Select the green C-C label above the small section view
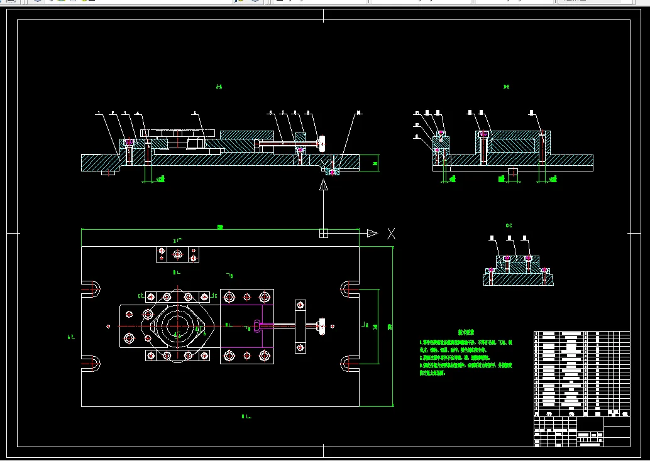 coord(509,225)
